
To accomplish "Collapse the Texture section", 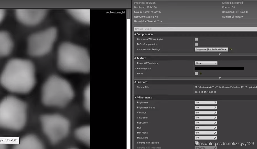I will (x=135, y=58).
